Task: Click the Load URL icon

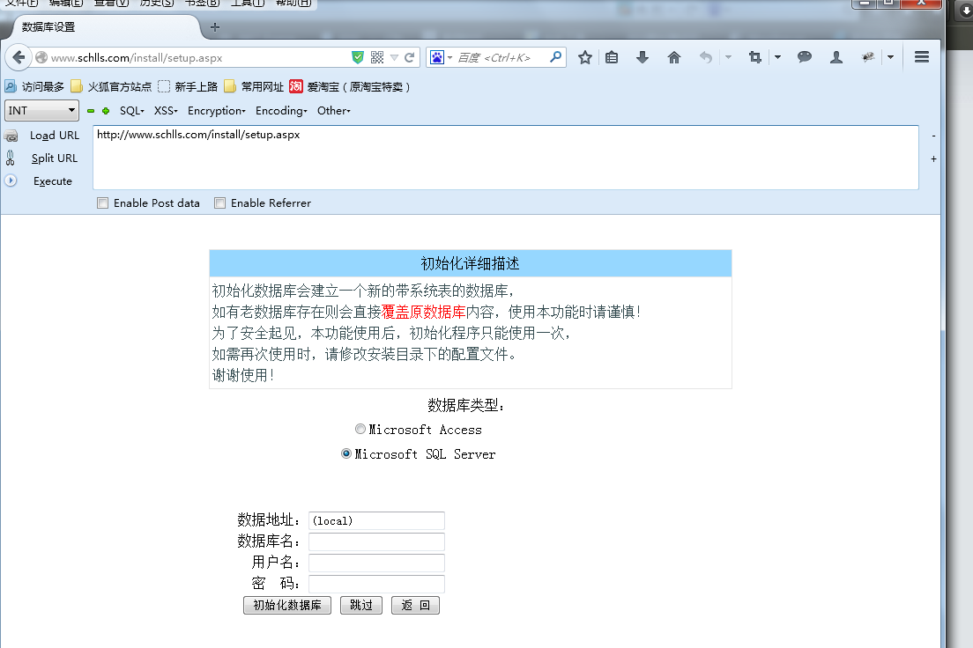Action: (11, 136)
